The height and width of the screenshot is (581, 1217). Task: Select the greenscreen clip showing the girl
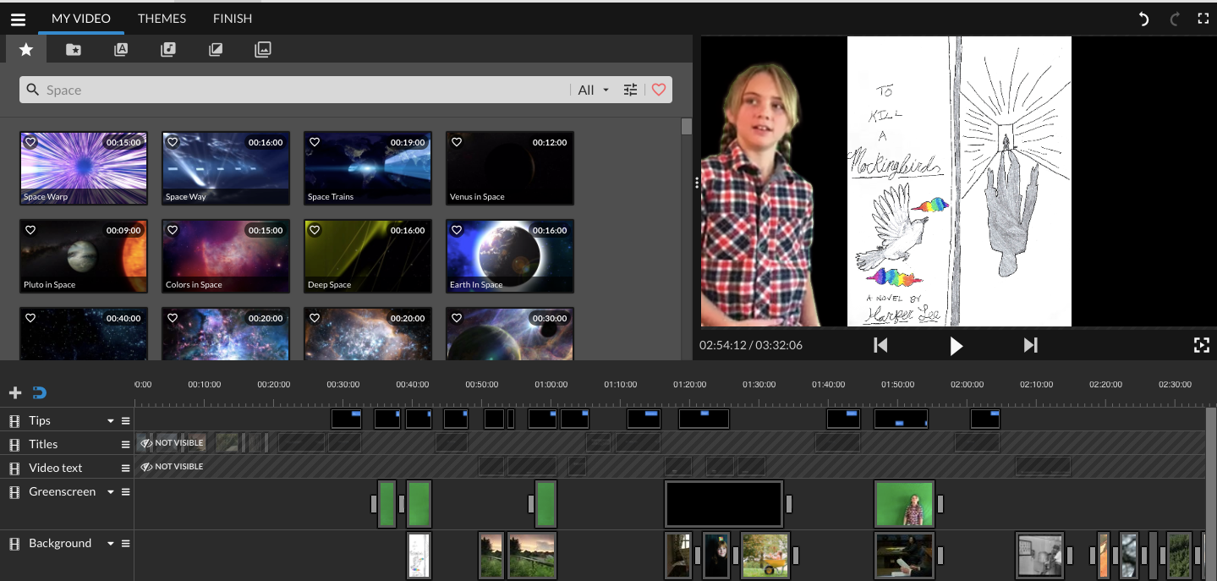point(904,504)
